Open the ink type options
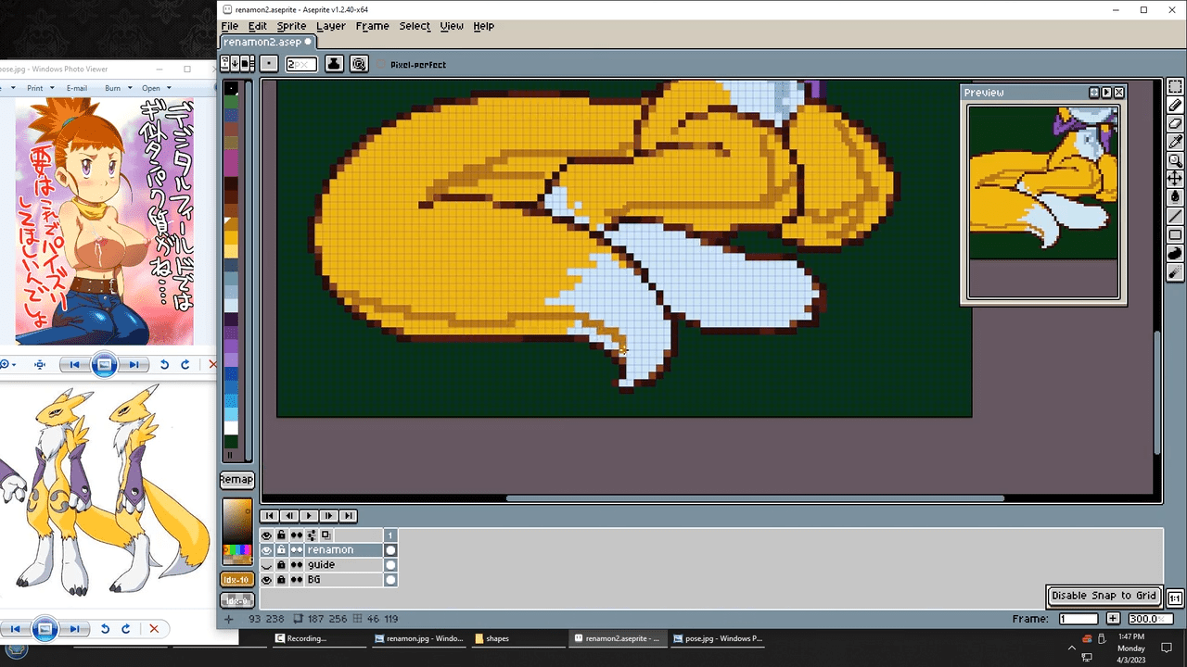 coord(333,64)
